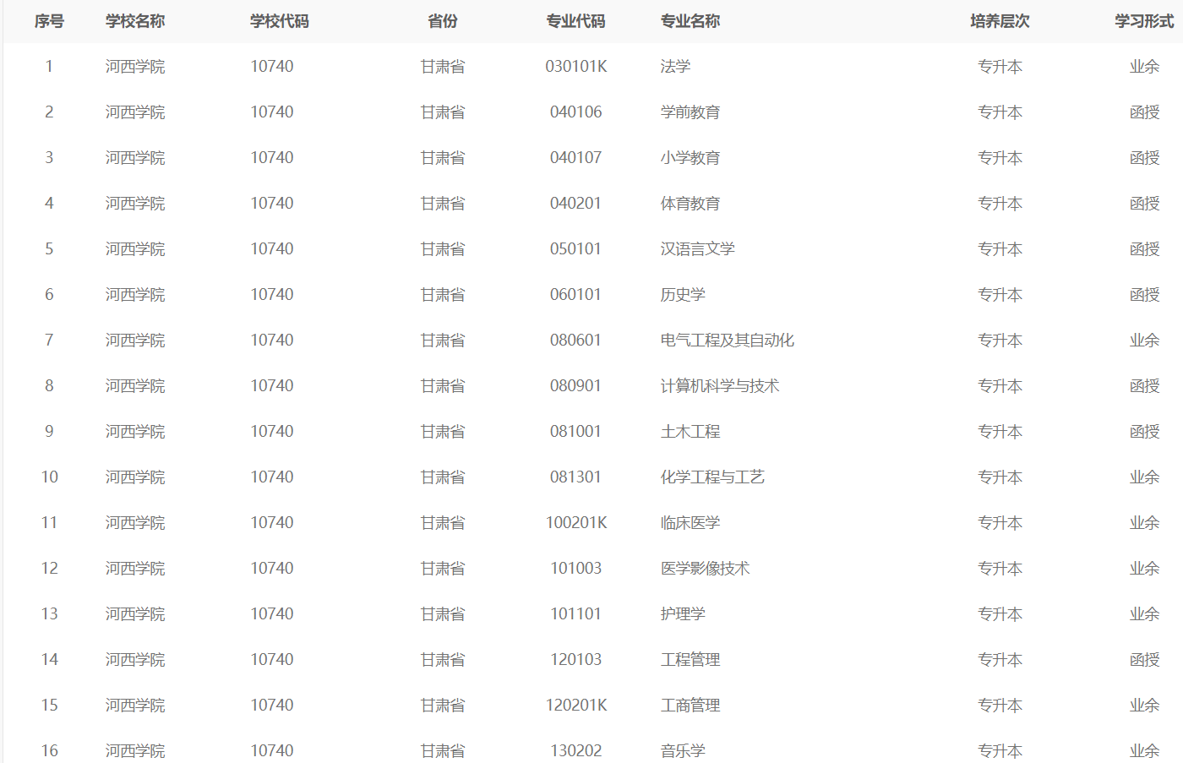Click major code 080901
1183x763 pixels.
click(x=576, y=386)
